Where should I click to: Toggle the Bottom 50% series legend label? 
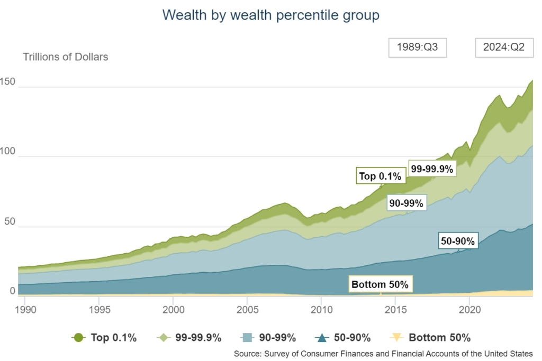click(x=439, y=338)
